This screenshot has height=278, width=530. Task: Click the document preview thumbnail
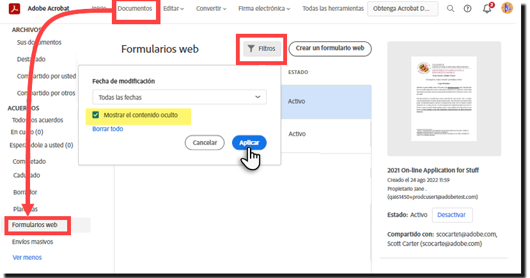pos(444,99)
